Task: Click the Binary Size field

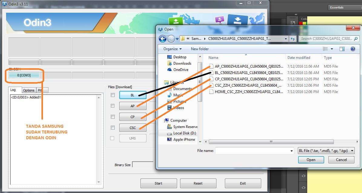Action: (143, 165)
